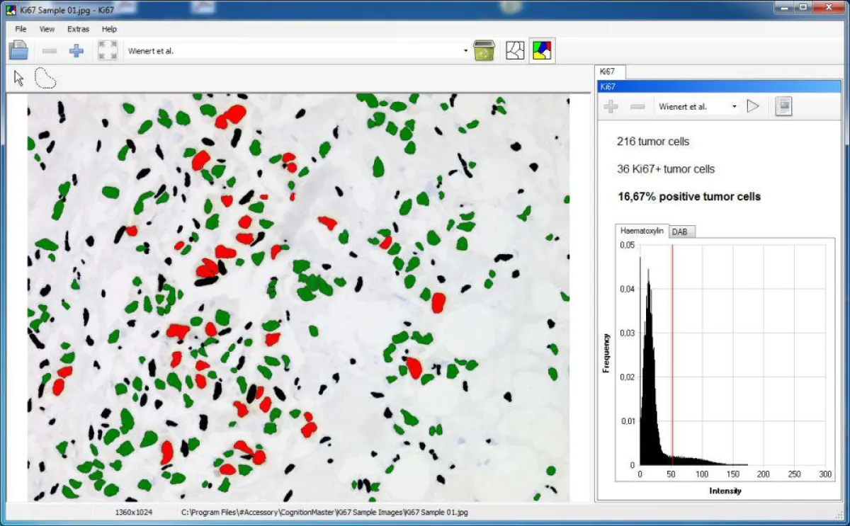
Task: Select the arrow pointer tool
Action: [19, 78]
